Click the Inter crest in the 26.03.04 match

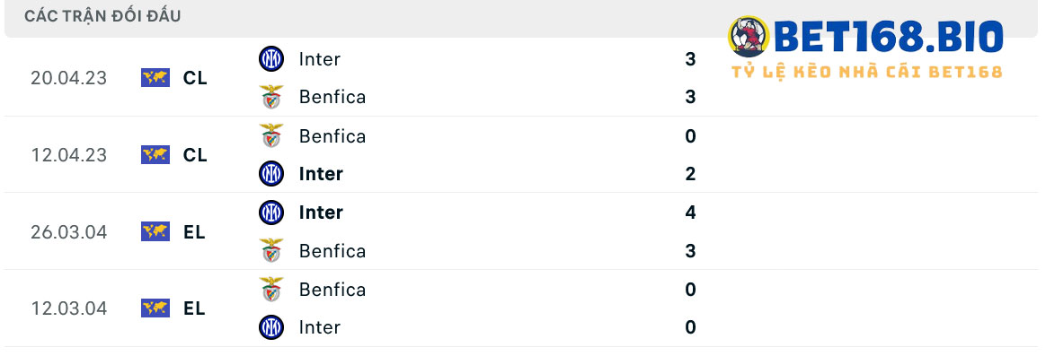click(x=270, y=213)
